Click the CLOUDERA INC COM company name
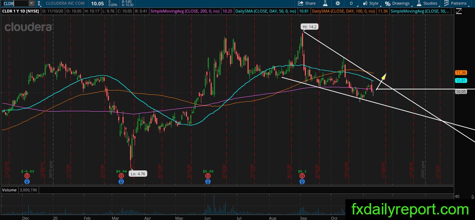Screen dimensions: 475x220 coord(65,3)
